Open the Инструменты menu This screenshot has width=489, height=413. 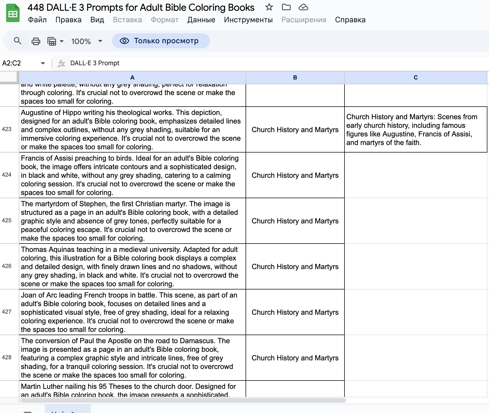pyautogui.click(x=248, y=20)
